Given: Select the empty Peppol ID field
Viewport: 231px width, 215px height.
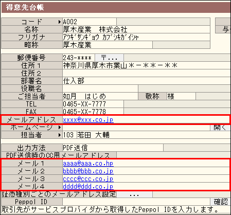Looking at the screenshot, I should coord(136,202).
